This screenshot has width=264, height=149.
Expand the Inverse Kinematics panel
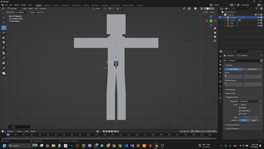(233, 125)
